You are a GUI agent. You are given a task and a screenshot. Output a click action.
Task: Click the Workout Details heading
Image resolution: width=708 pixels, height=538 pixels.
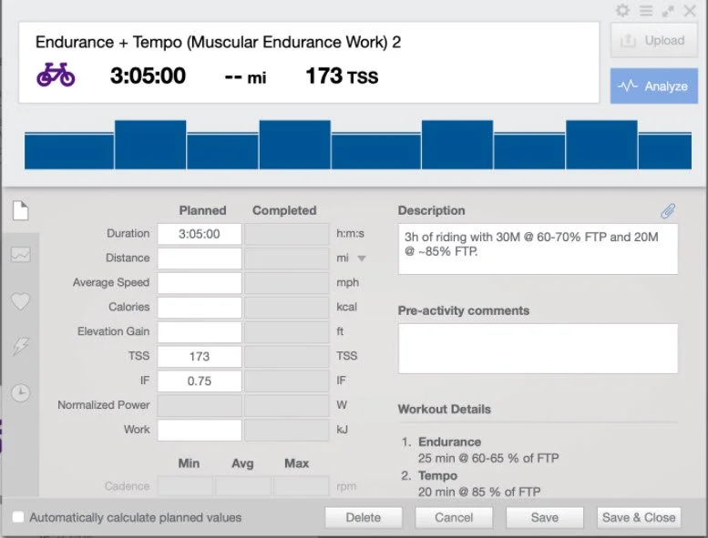[x=445, y=410]
